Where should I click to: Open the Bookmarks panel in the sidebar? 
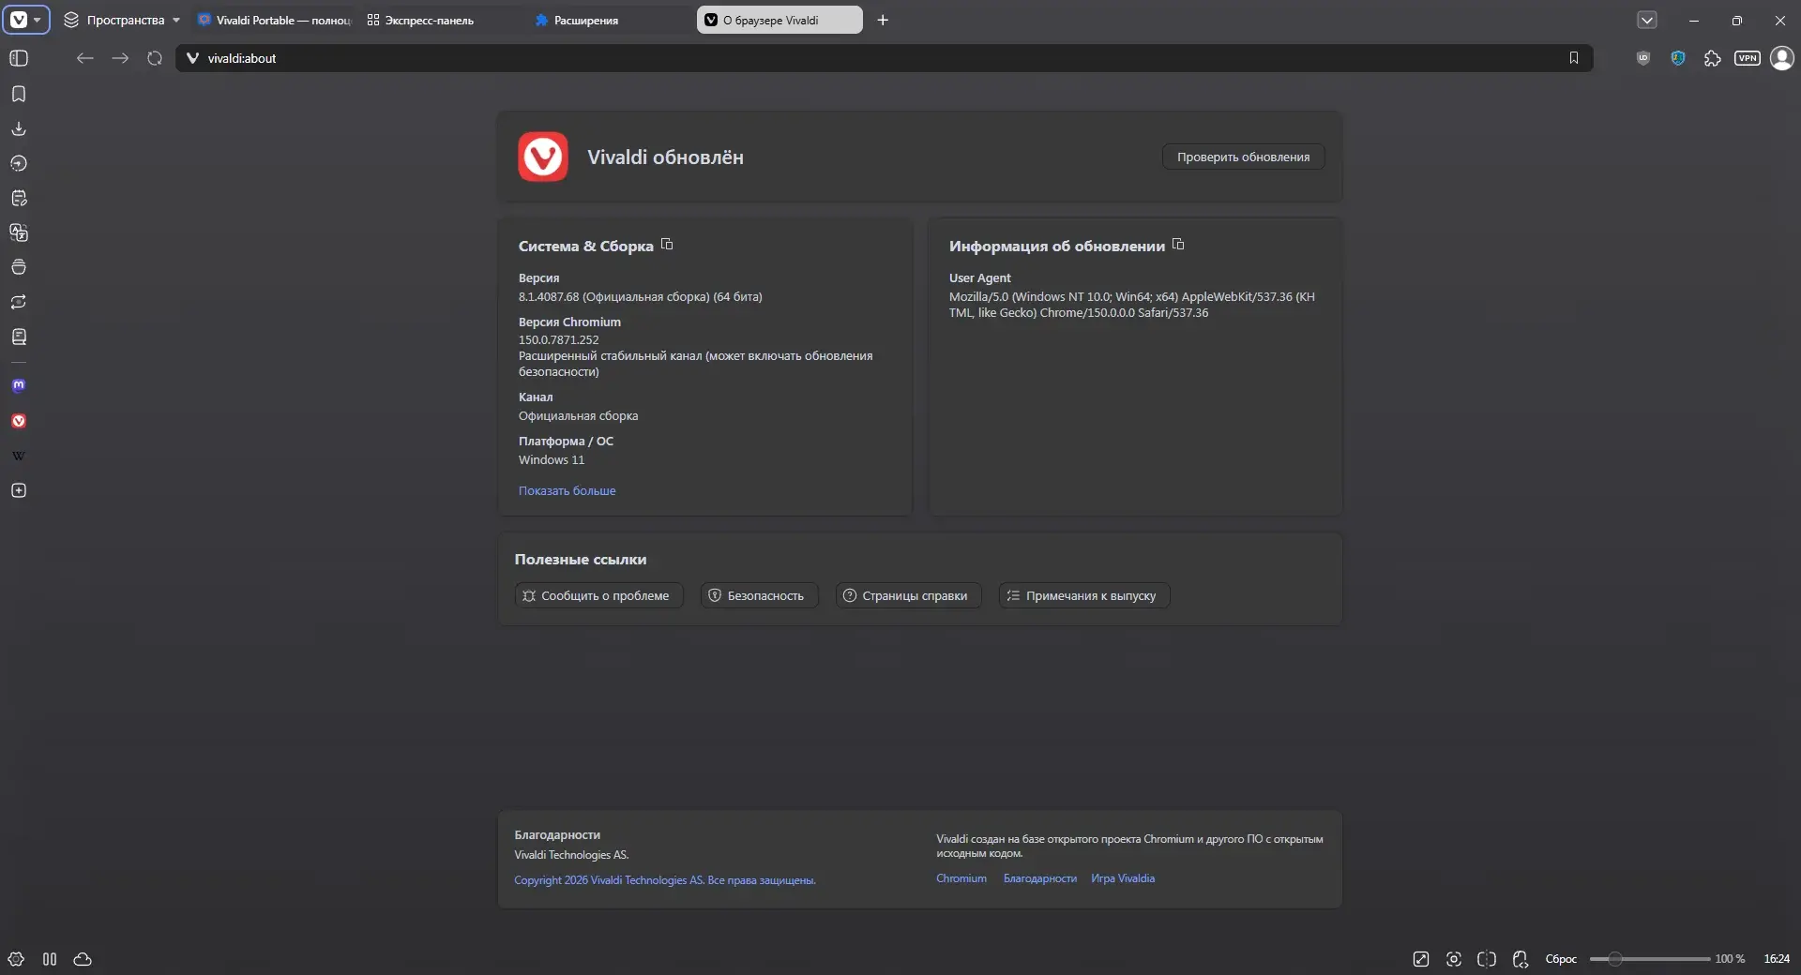point(19,94)
